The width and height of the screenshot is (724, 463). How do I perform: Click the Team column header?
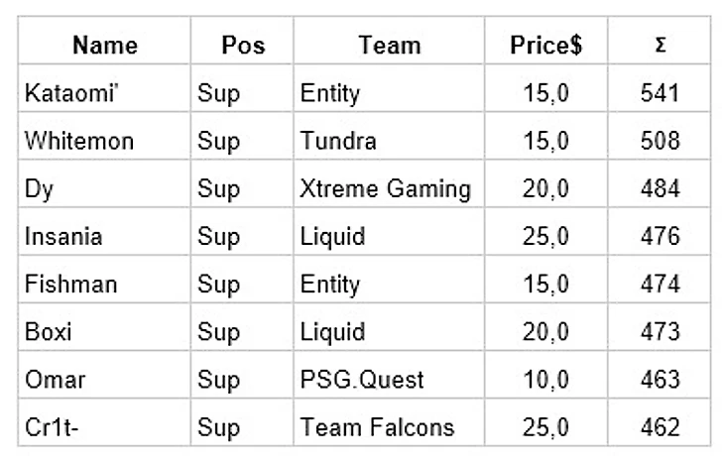pyautogui.click(x=389, y=45)
